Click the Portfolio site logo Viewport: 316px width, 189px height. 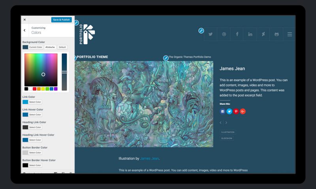pos(87,34)
